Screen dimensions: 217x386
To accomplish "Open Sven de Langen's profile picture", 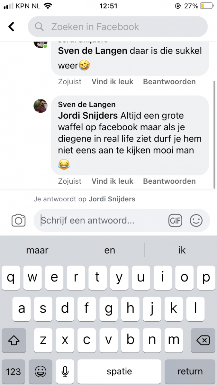I will pos(41,106).
